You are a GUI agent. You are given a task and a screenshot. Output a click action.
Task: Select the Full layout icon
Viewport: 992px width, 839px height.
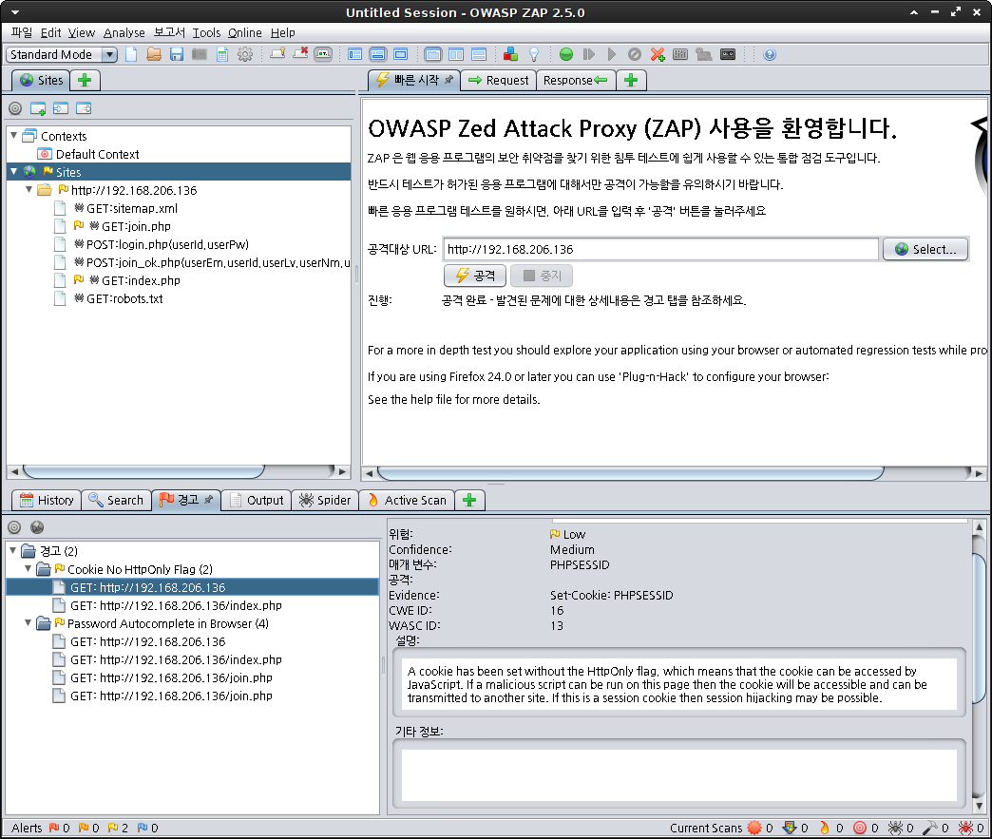point(400,54)
